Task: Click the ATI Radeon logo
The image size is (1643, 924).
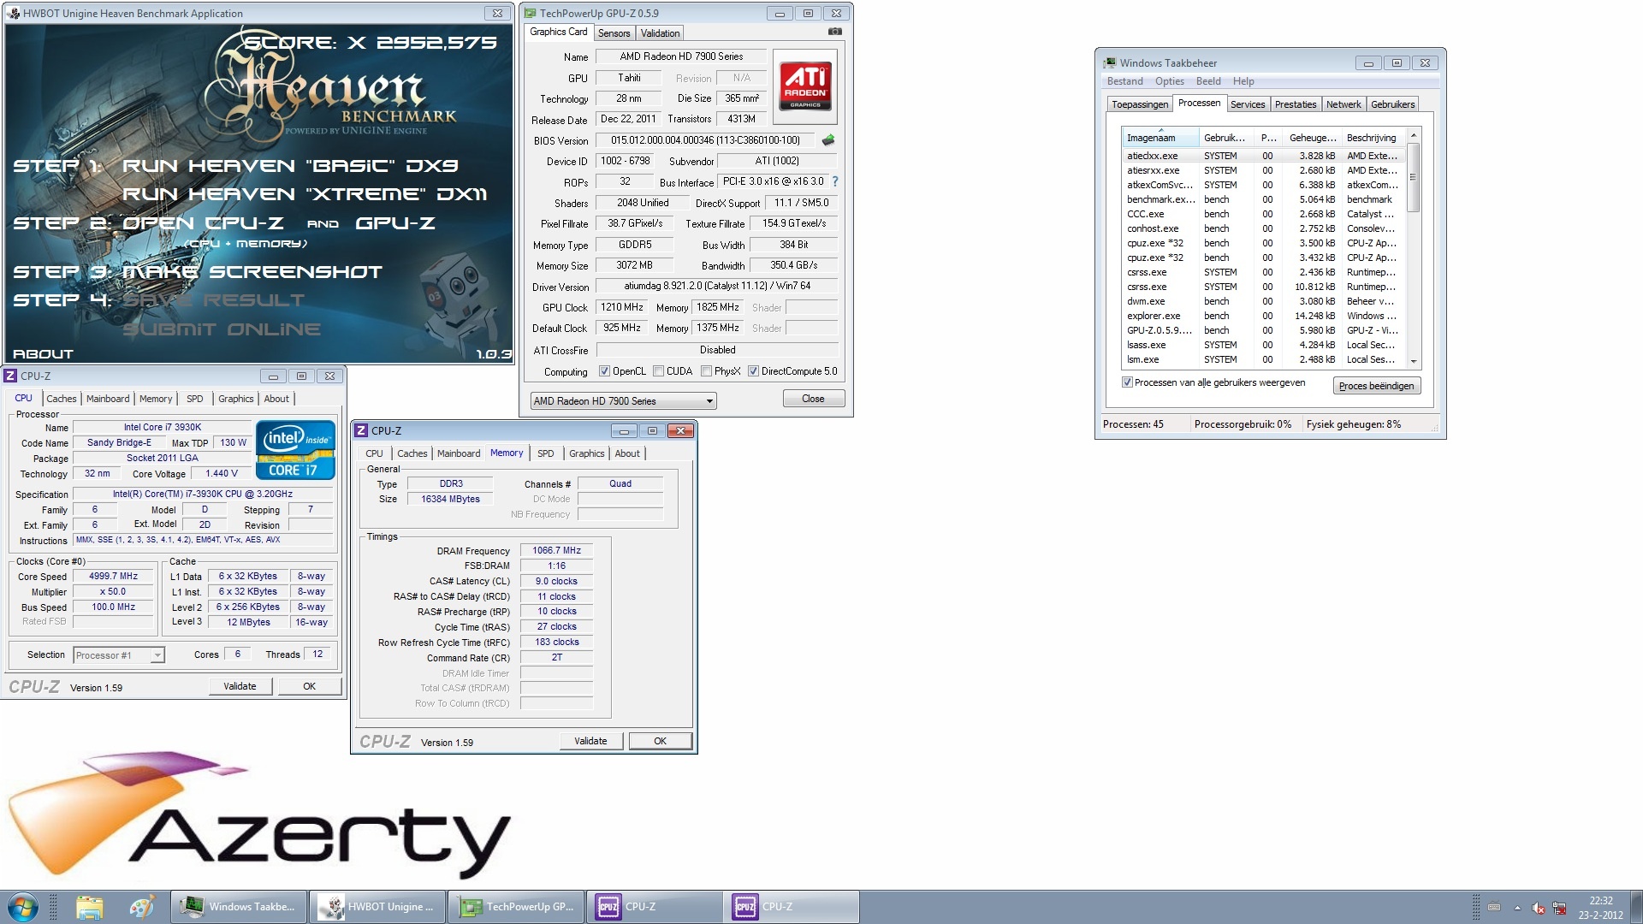Action: point(804,86)
